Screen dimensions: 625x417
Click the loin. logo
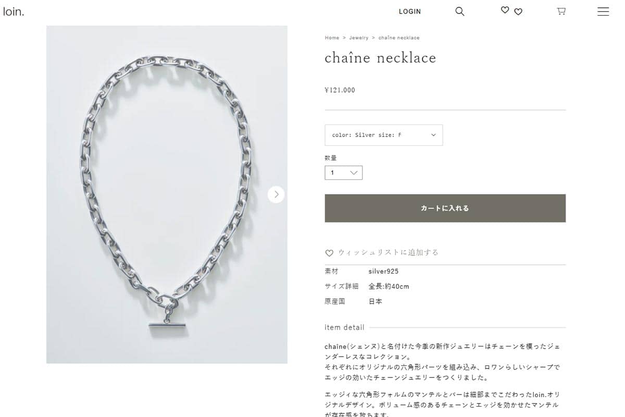pyautogui.click(x=14, y=11)
